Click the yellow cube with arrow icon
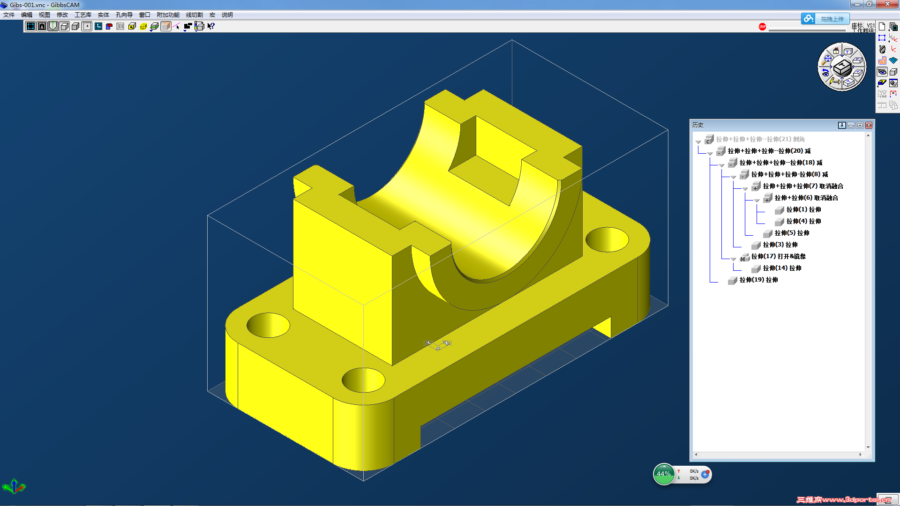Screen dimensions: 900x506 [x=132, y=26]
